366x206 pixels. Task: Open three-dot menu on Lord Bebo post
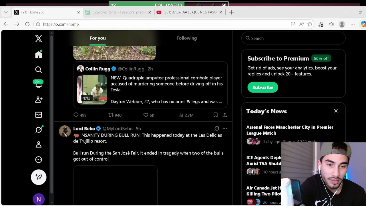(x=225, y=128)
